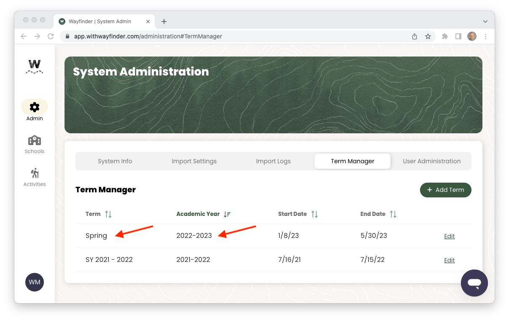Click inside the browser address bar

click(x=169, y=36)
